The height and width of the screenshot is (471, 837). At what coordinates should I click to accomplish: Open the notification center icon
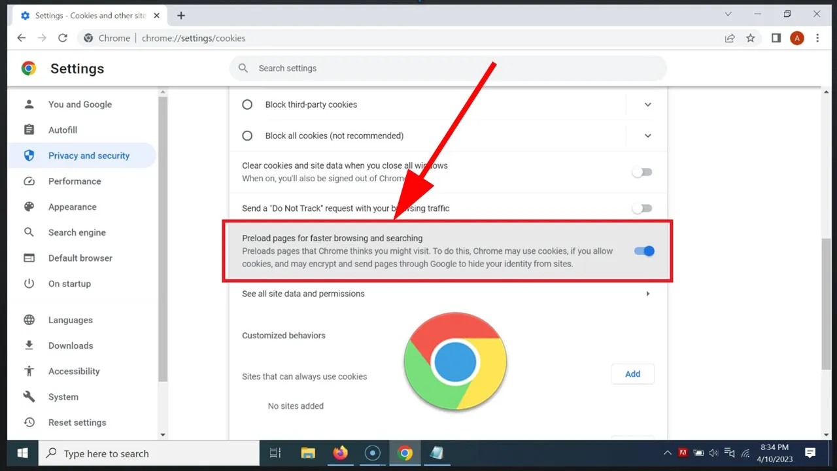pos(810,453)
